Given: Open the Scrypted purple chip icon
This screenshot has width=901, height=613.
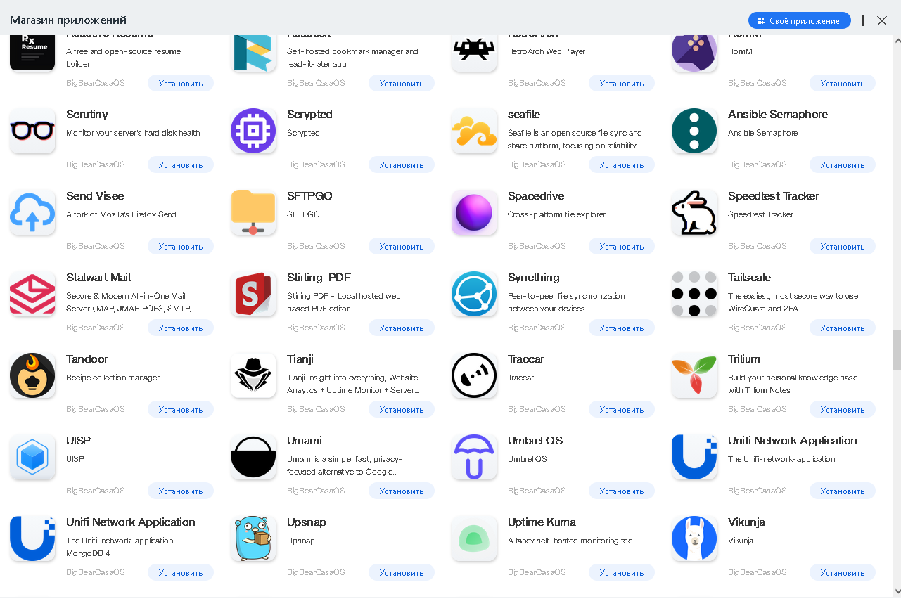Looking at the screenshot, I should pos(253,131).
